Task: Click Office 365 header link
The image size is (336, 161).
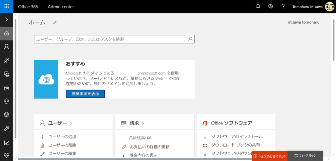Action: point(28,7)
